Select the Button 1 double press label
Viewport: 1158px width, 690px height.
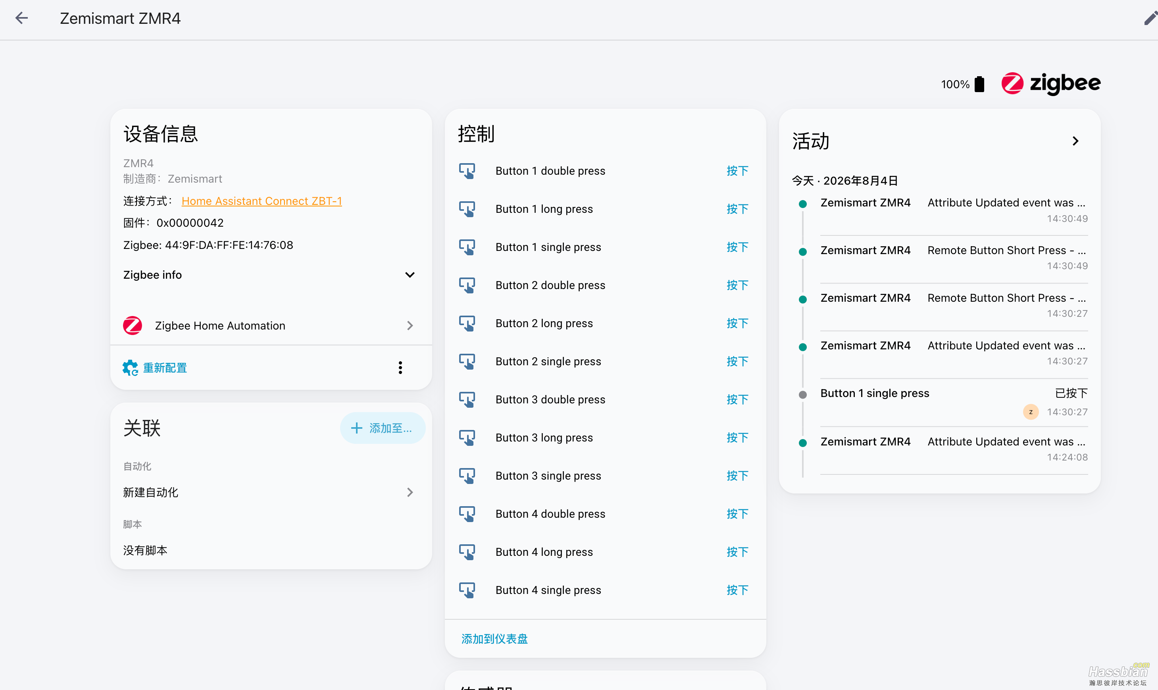pos(550,171)
